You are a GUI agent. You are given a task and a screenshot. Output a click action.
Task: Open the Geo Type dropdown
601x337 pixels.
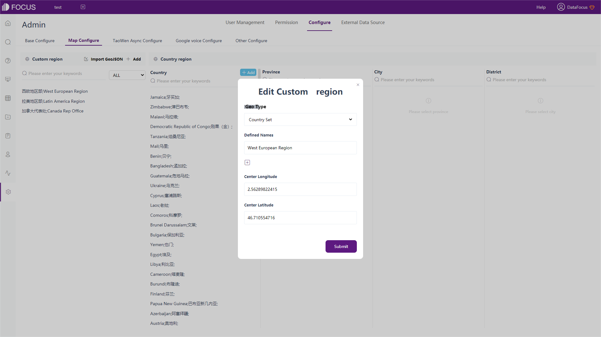tap(300, 120)
